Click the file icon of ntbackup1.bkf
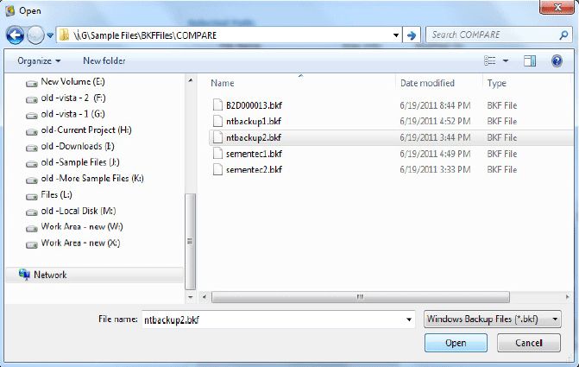This screenshot has height=367, width=579. coord(217,121)
